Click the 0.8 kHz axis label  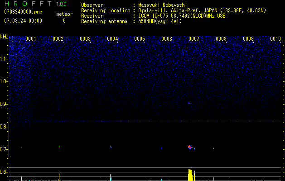click(3, 127)
